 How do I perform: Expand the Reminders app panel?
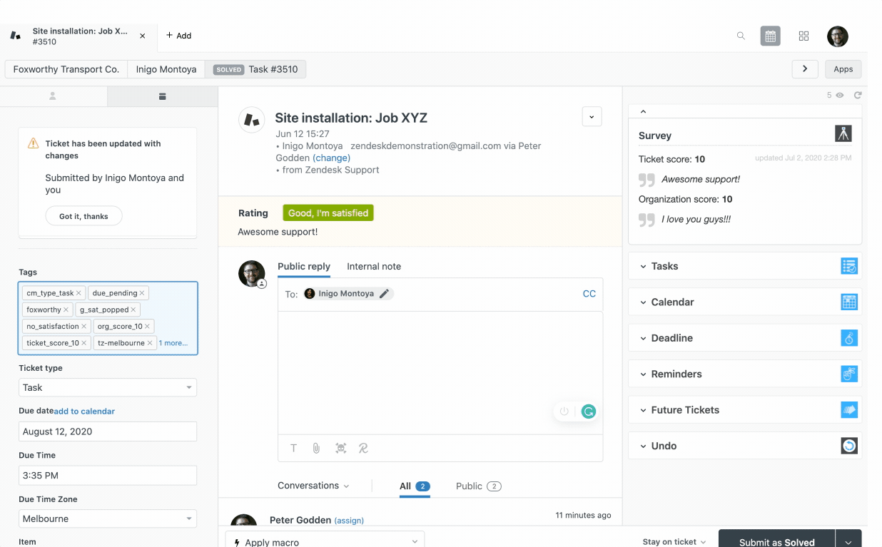click(745, 374)
